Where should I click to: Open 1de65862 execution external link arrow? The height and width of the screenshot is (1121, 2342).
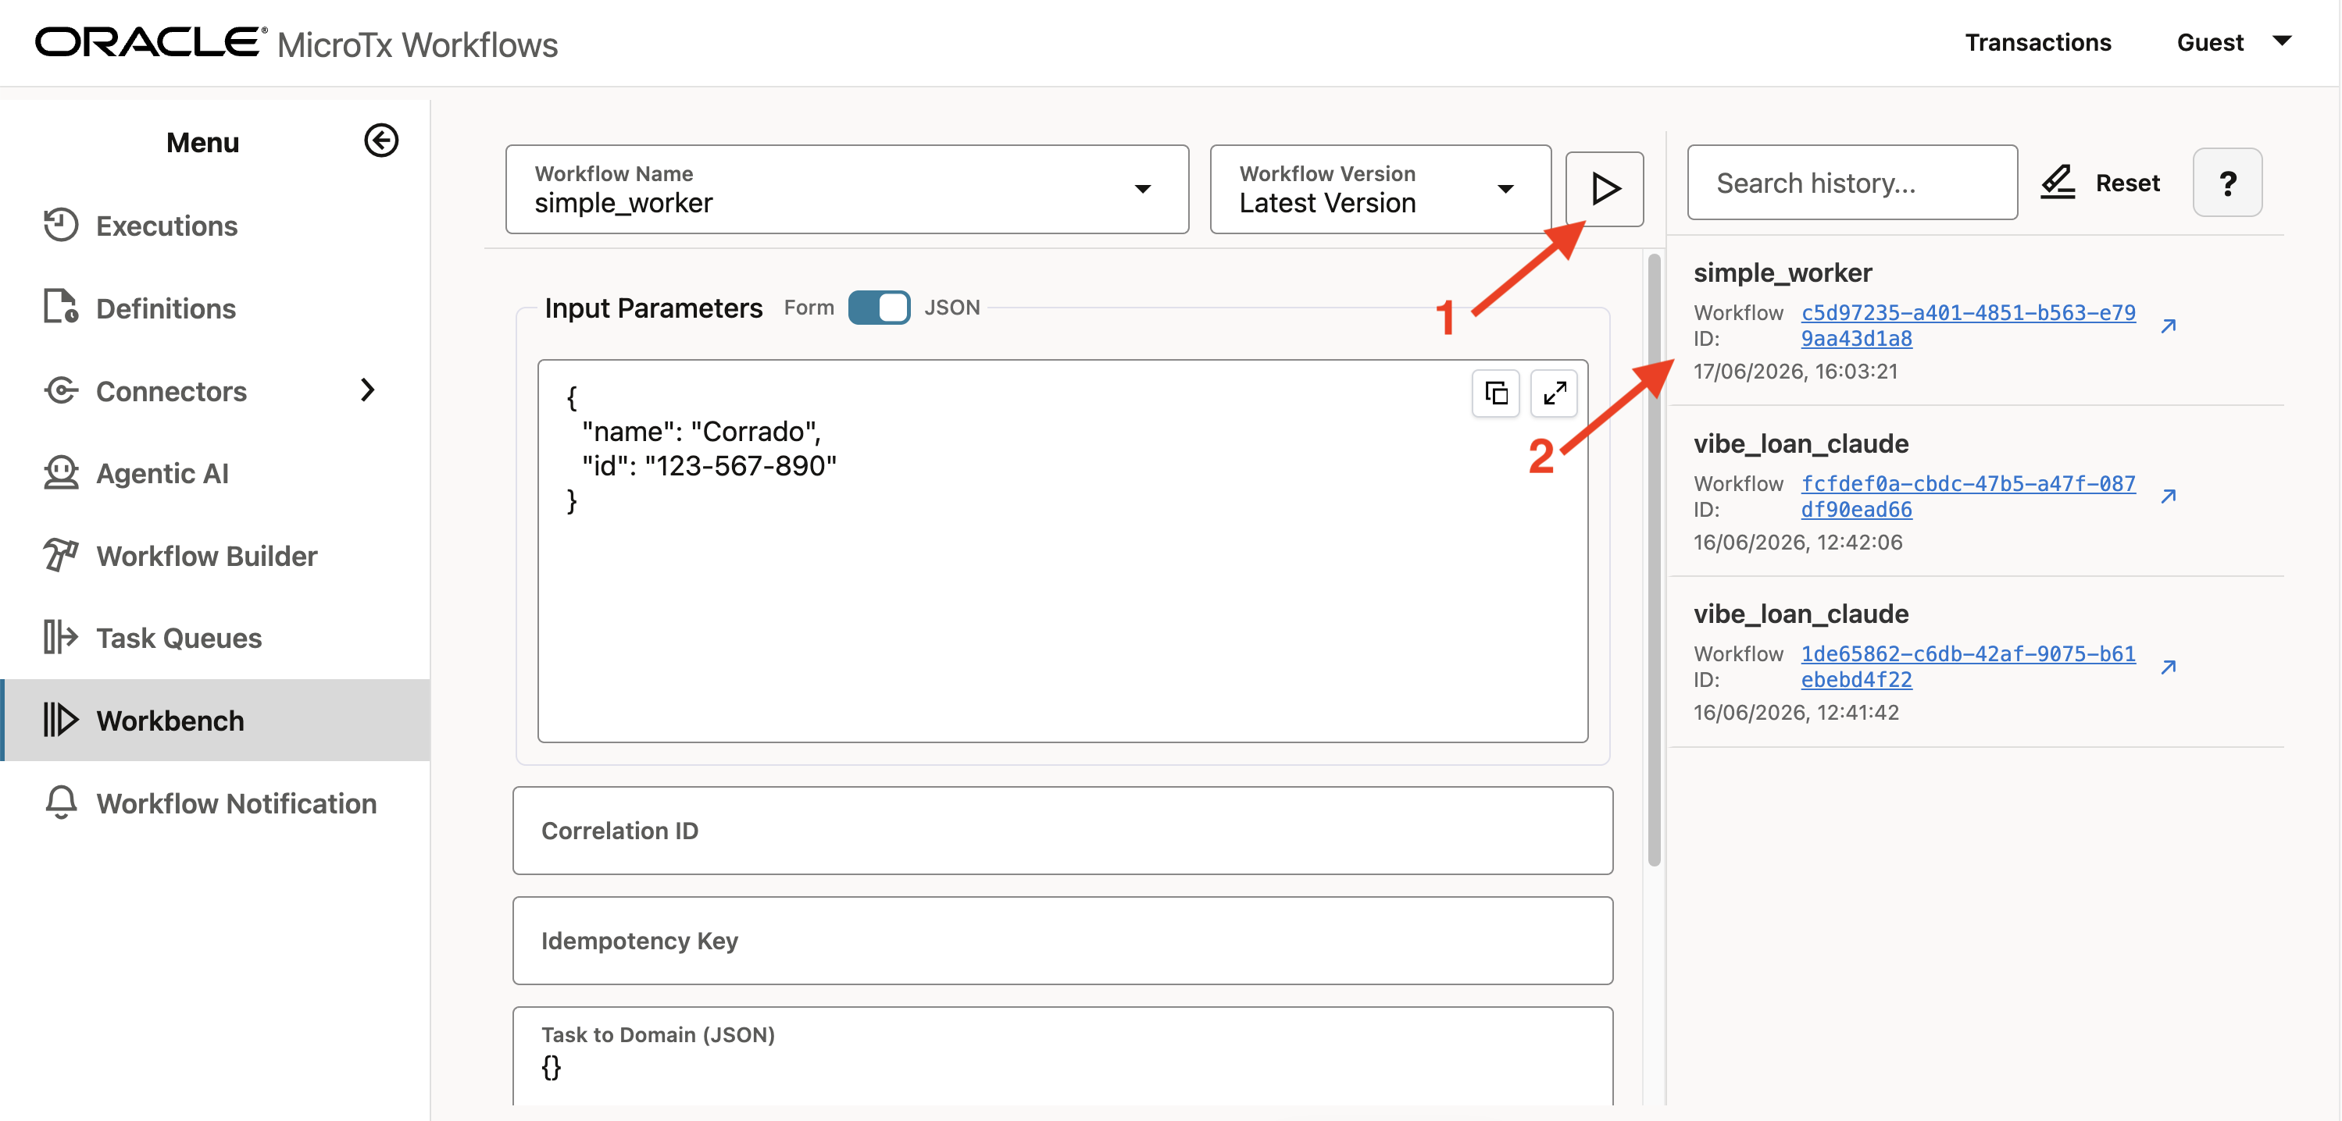(2169, 667)
